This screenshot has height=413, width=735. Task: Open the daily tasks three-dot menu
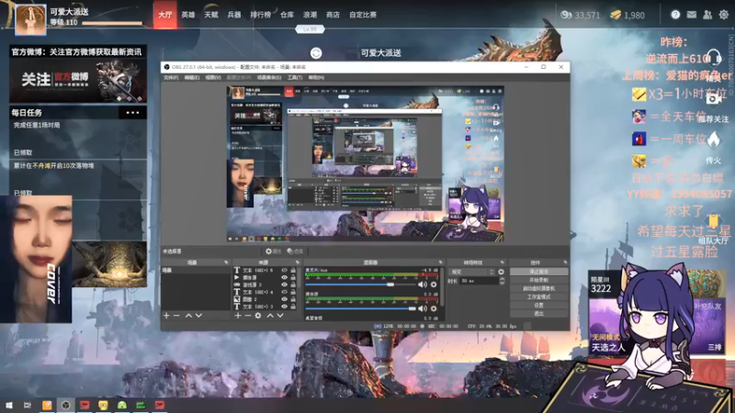pyautogui.click(x=132, y=113)
